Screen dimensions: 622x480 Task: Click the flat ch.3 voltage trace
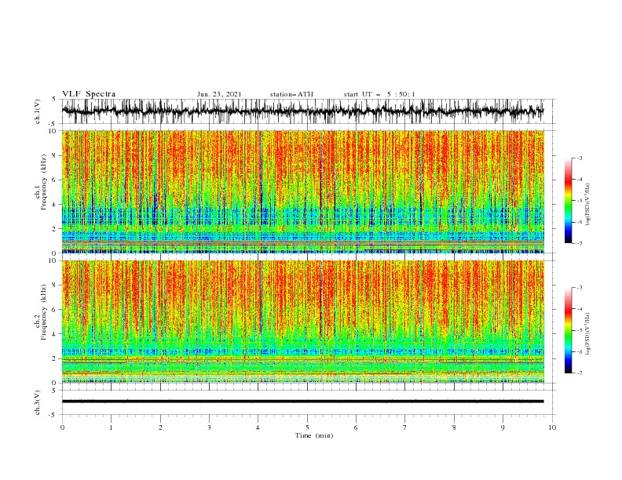click(x=302, y=402)
